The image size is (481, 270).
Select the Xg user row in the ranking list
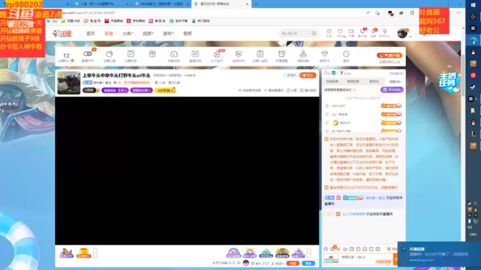click(x=363, y=114)
